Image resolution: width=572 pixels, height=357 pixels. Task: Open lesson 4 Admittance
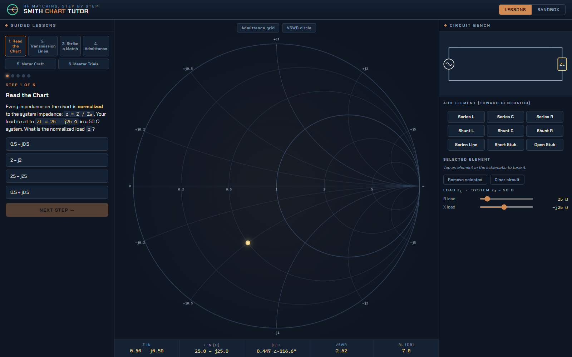coord(96,46)
